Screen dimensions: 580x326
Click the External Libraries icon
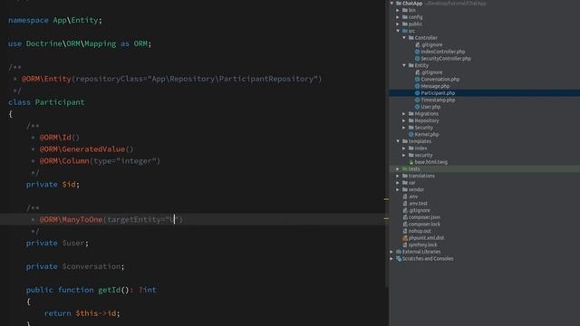click(399, 252)
